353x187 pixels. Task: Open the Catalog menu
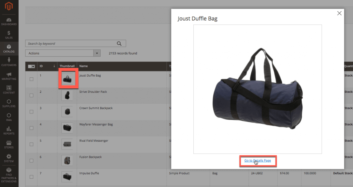9,48
